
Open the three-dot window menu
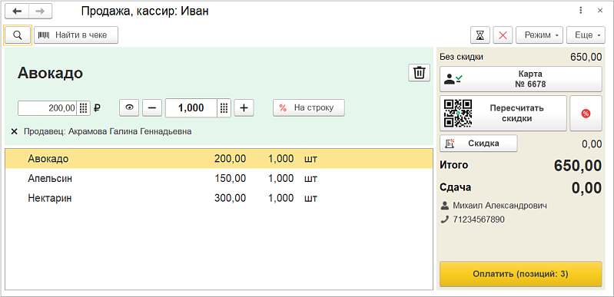point(581,11)
